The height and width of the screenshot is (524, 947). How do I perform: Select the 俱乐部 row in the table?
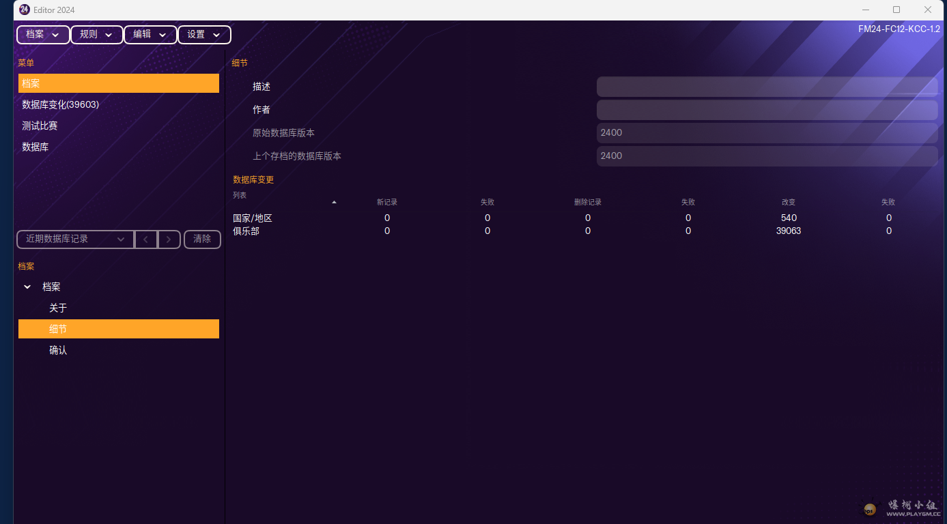tap(246, 231)
